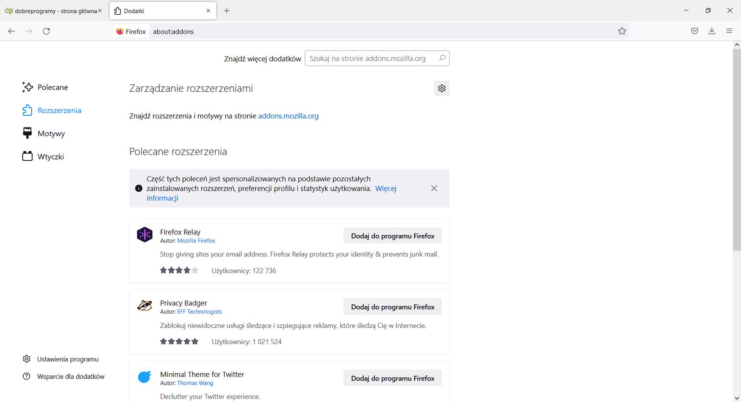Open a new tab with plus button

coord(227,11)
